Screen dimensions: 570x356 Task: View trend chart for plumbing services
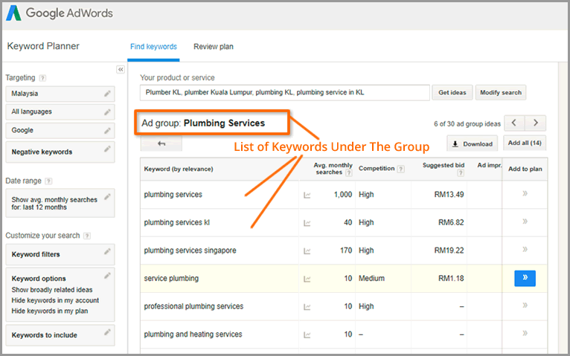pos(307,195)
